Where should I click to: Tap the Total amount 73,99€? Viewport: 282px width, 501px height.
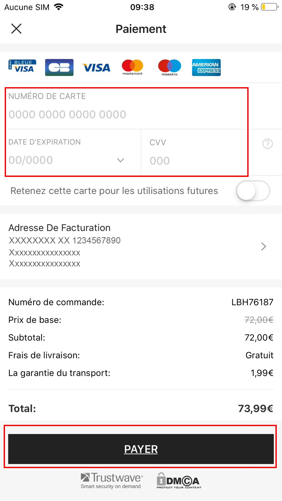[255, 409]
